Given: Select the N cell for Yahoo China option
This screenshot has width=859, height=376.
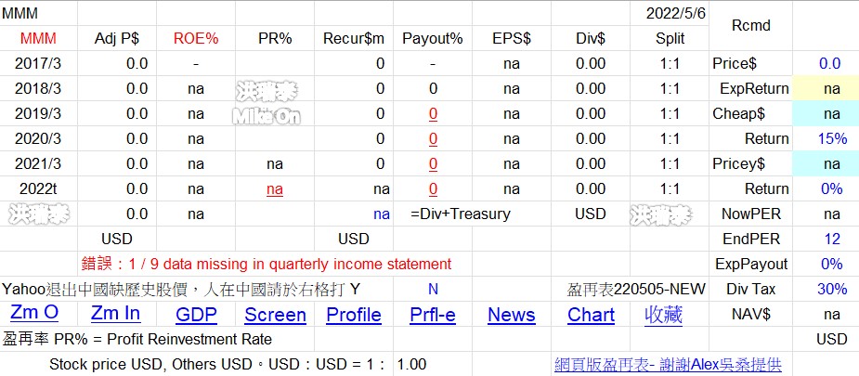Looking at the screenshot, I should 433,290.
